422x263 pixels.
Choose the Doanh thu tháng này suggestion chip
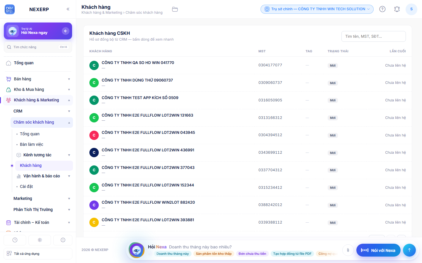[173, 254]
